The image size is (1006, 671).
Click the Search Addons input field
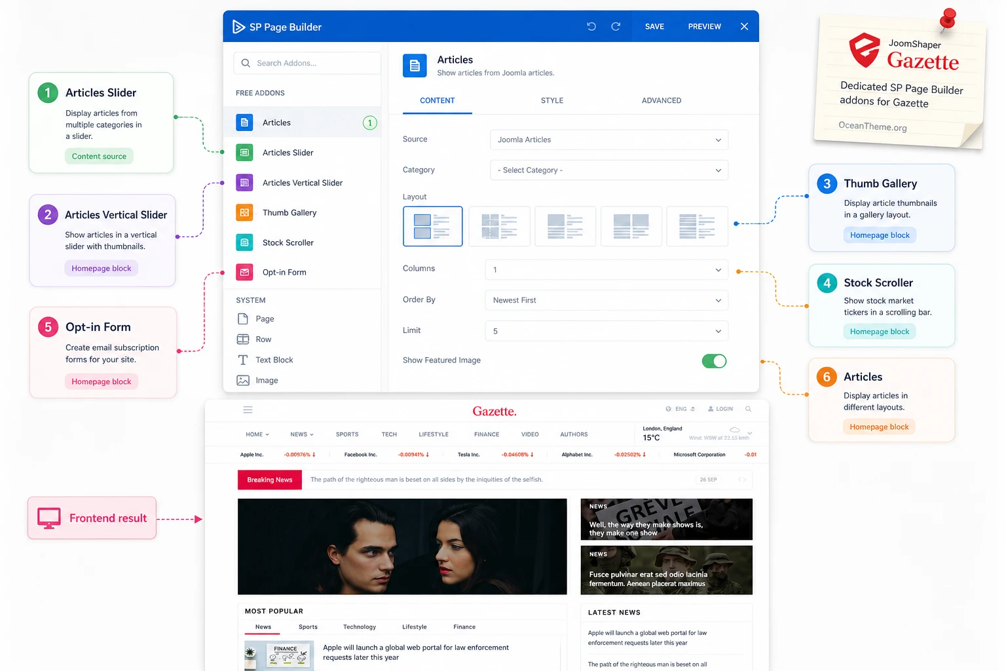click(307, 63)
